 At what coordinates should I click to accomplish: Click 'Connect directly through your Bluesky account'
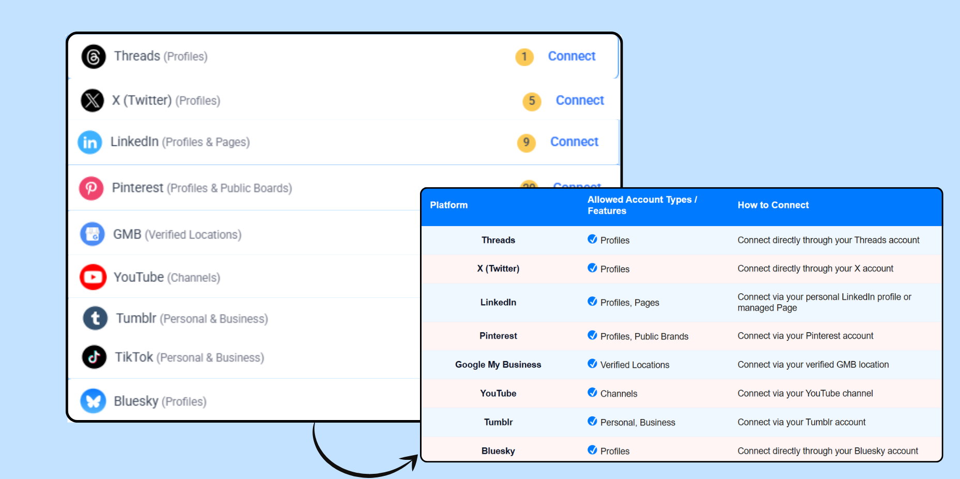tap(828, 451)
